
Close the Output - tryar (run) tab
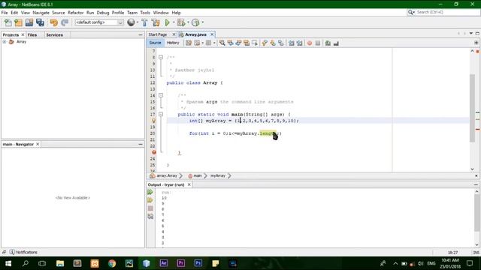tap(189, 184)
